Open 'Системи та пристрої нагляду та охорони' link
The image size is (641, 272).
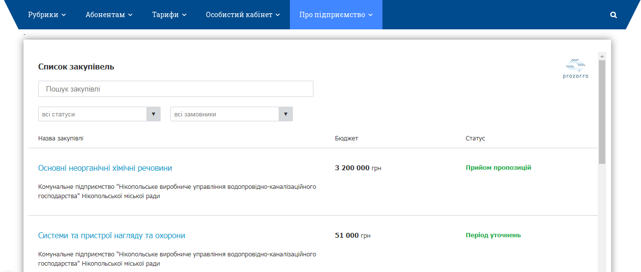coord(112,235)
